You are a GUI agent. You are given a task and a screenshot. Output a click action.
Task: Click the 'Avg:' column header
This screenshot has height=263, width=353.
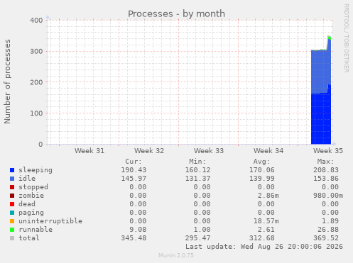(x=261, y=162)
